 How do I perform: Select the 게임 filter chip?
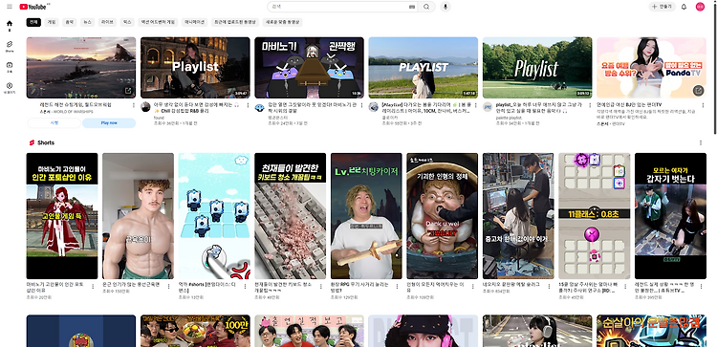click(x=52, y=22)
